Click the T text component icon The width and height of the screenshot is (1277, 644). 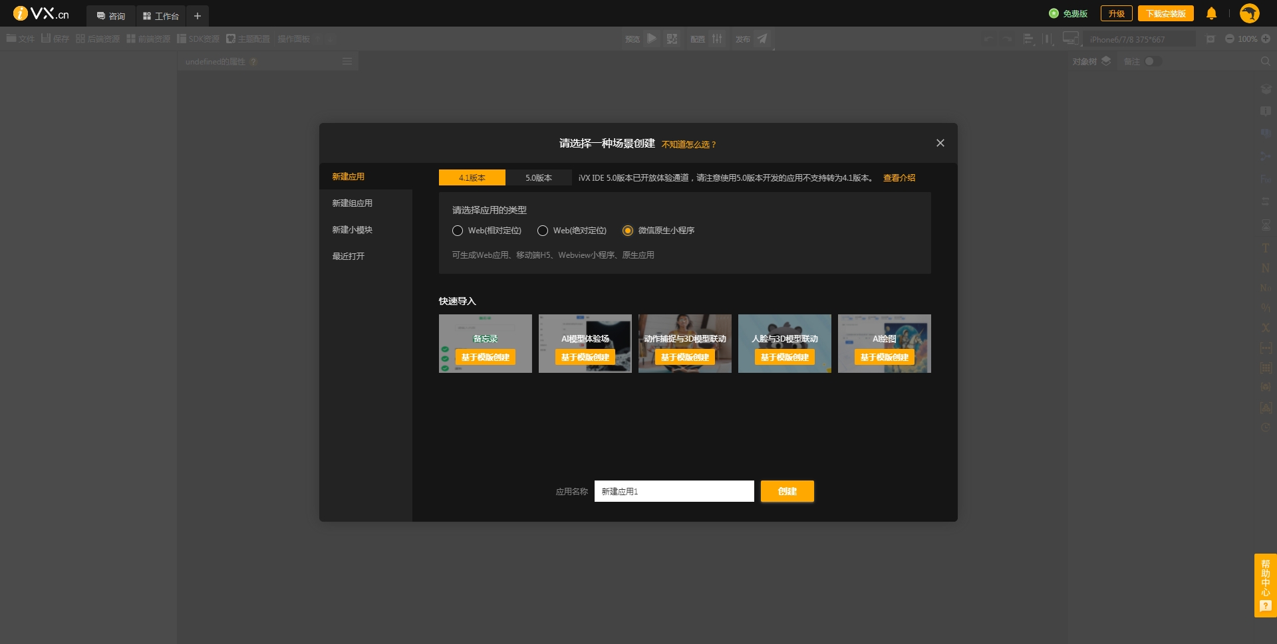1266,247
